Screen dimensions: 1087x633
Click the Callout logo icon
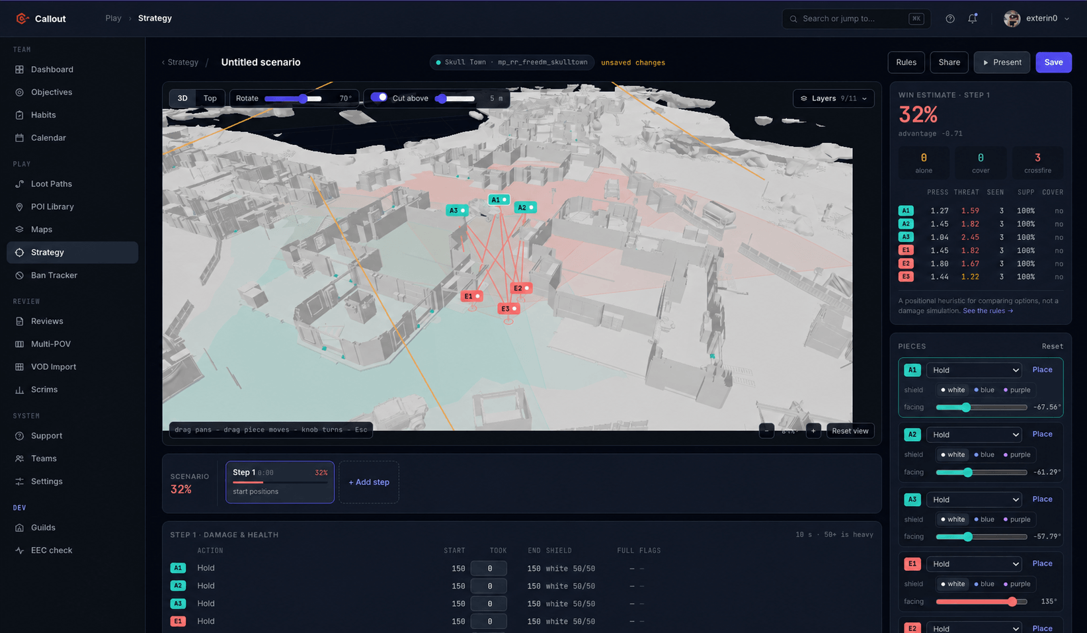coord(22,19)
